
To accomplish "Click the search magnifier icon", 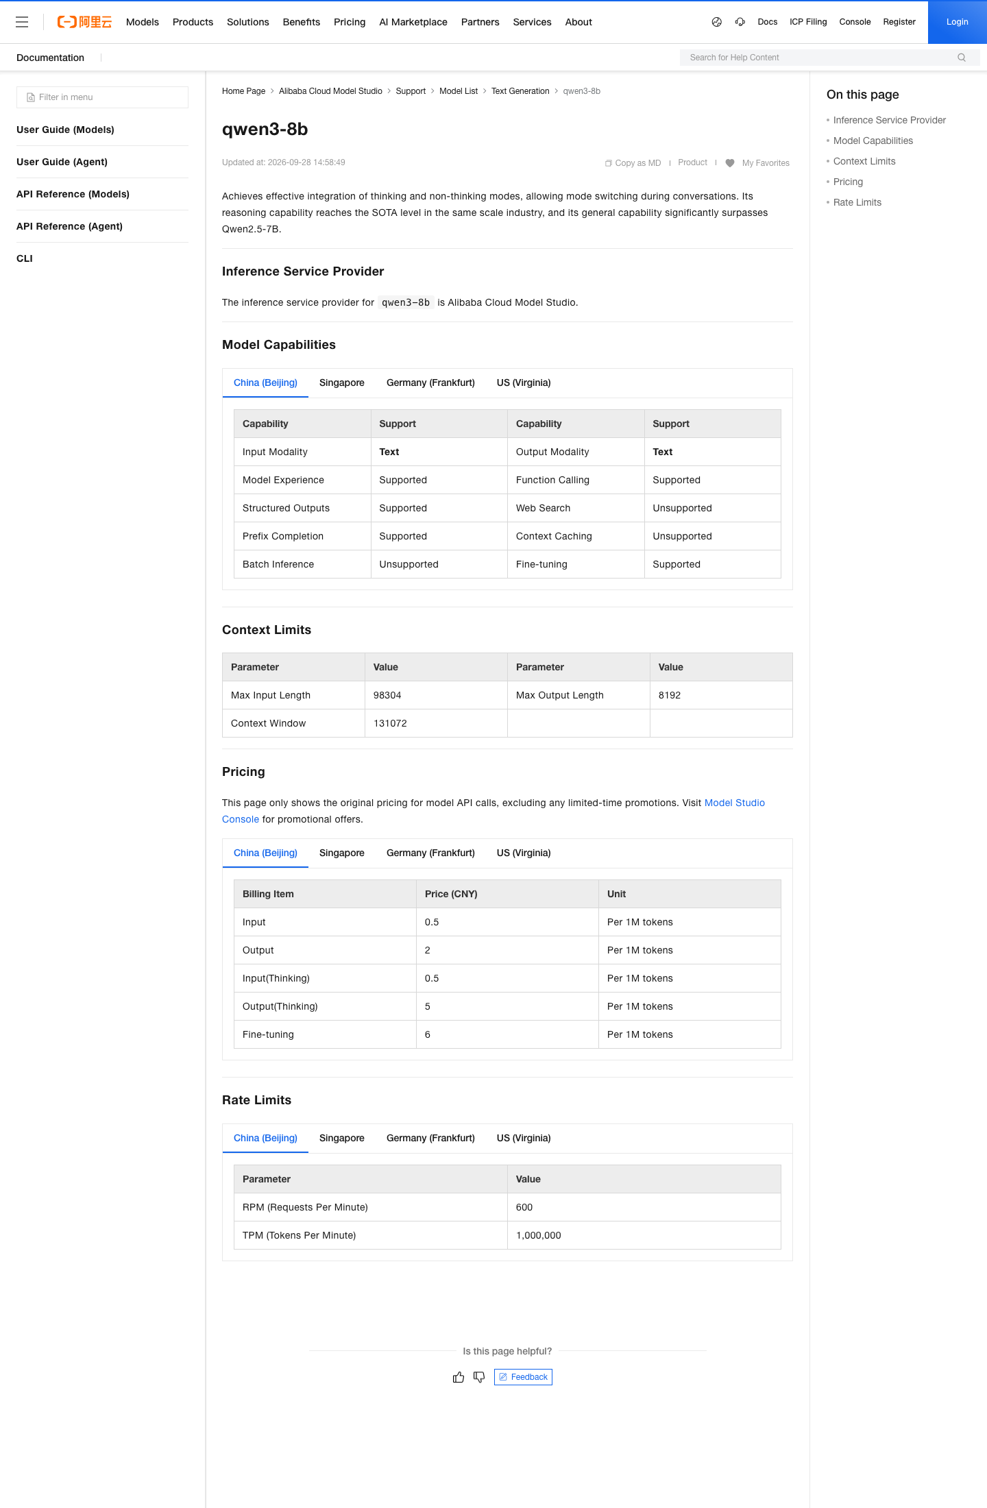I will [962, 58].
